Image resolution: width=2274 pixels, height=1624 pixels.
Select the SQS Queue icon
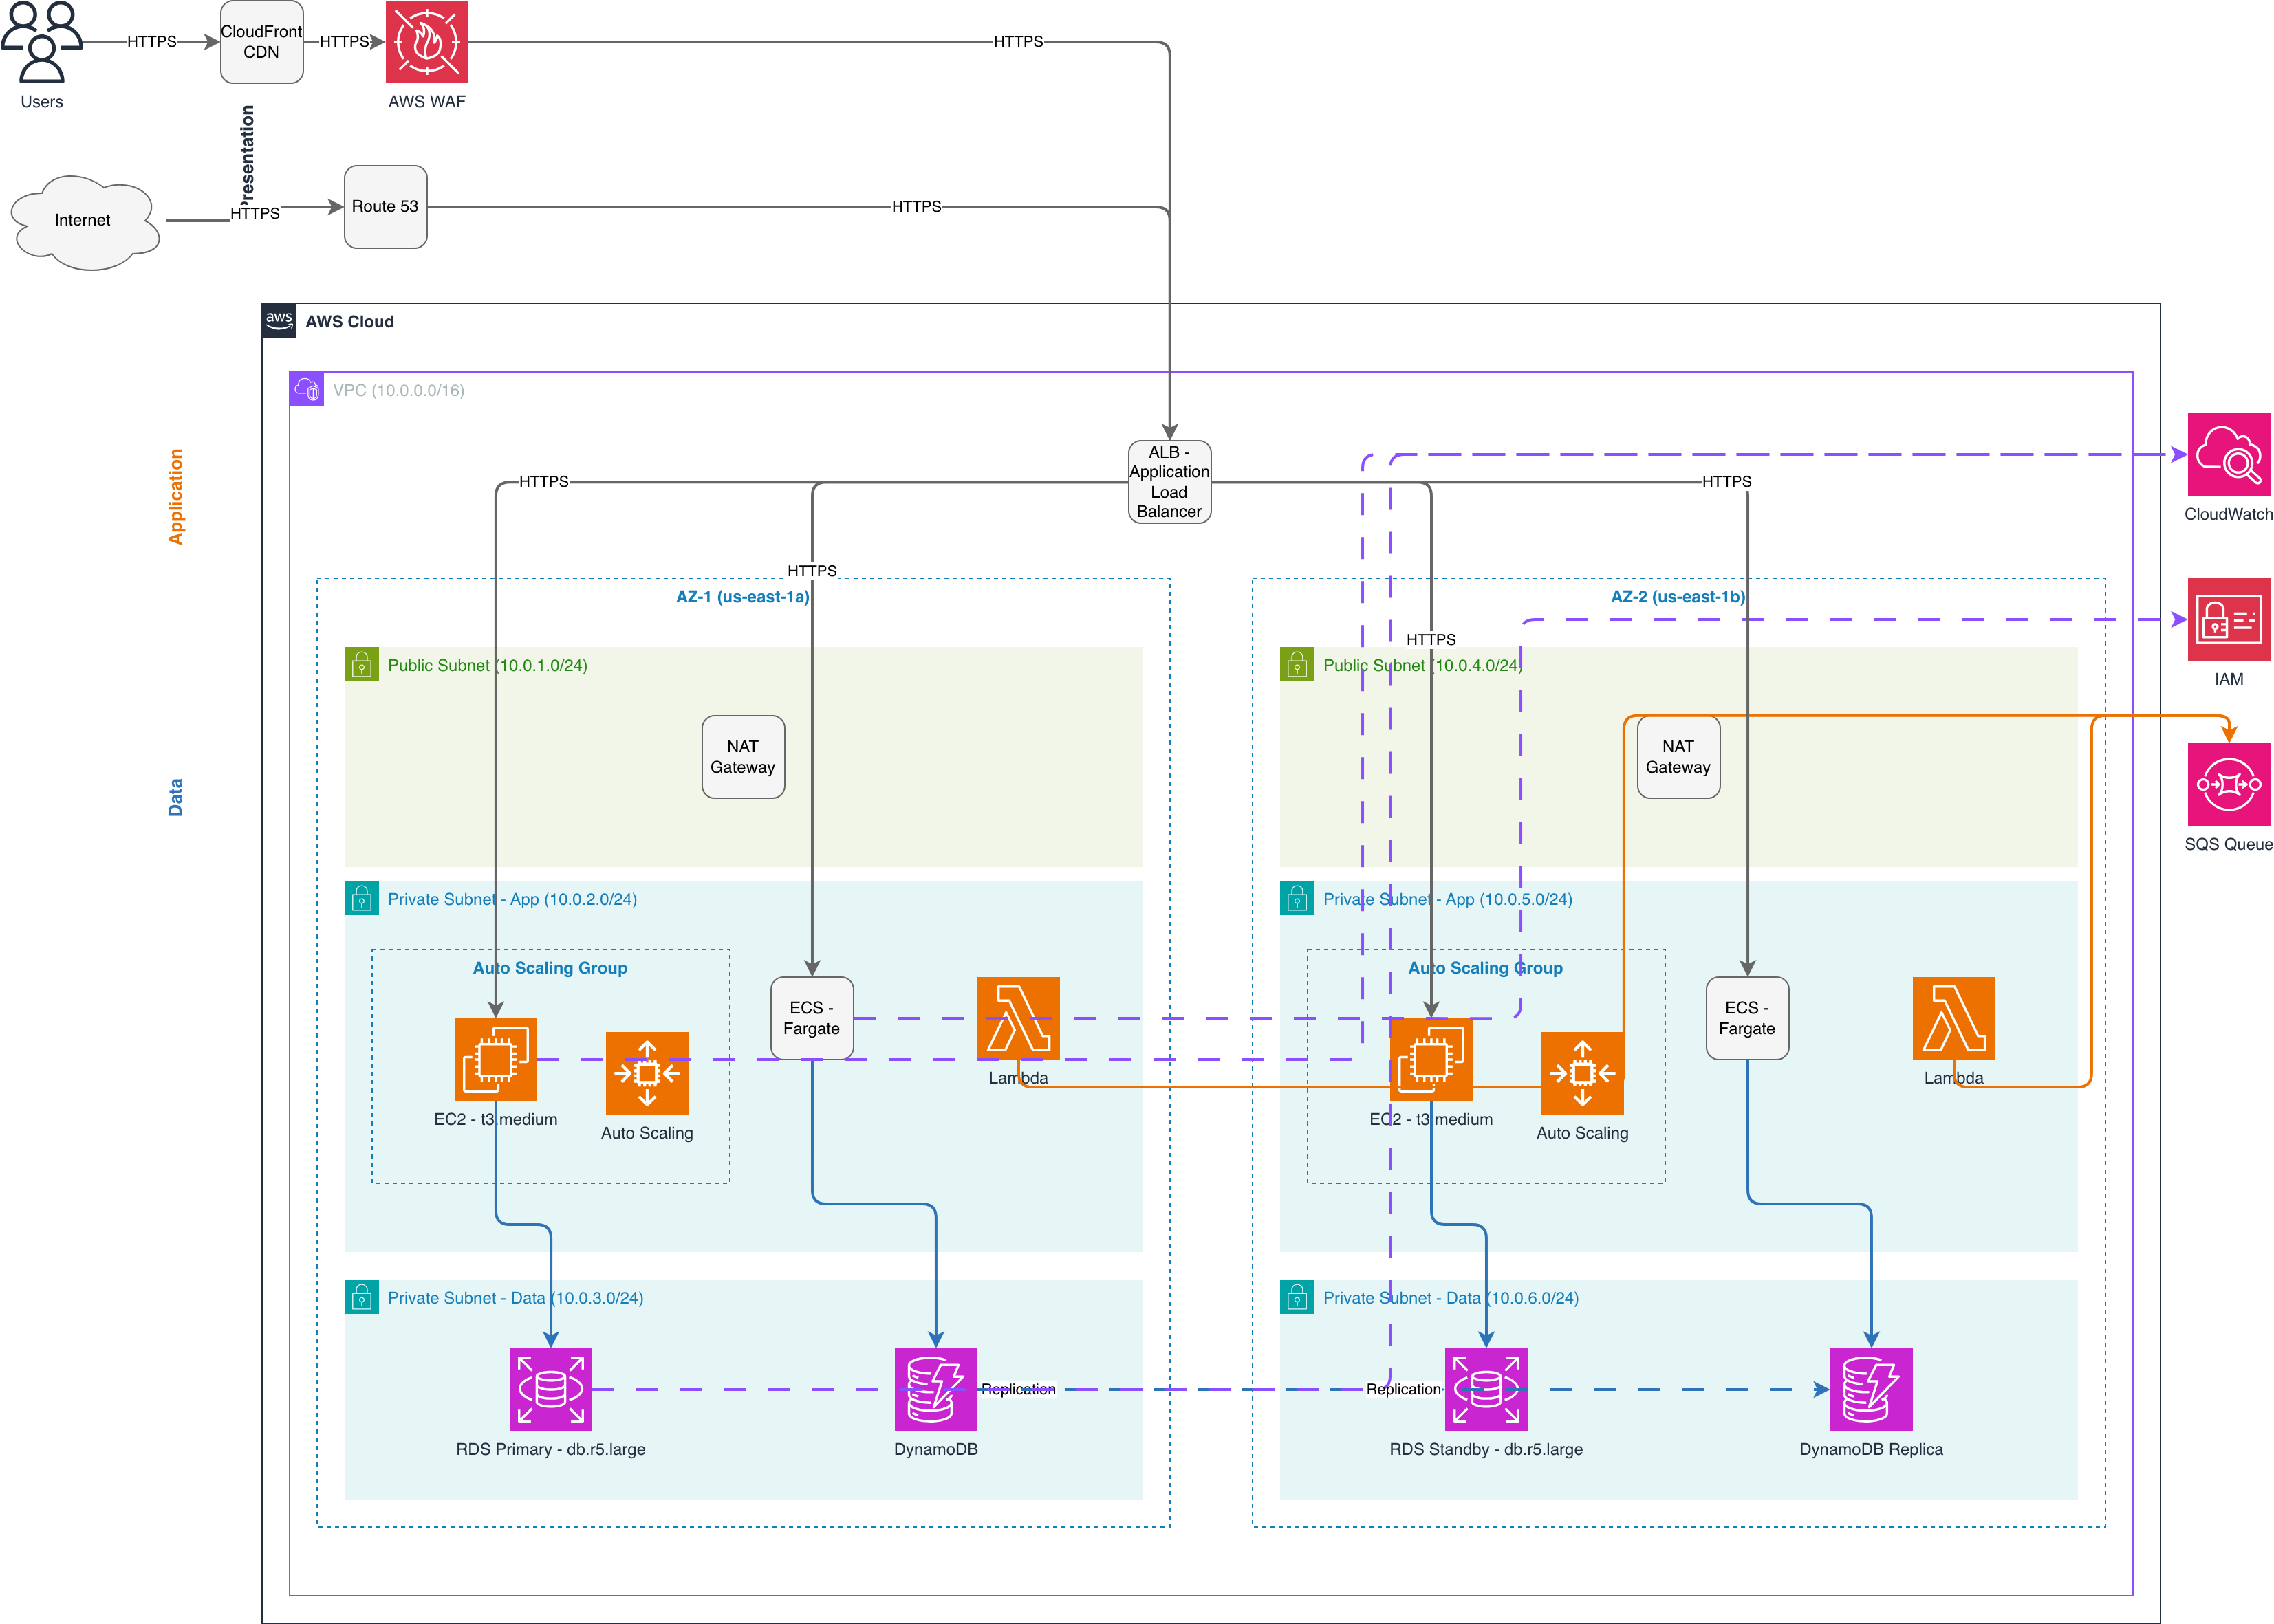click(x=2229, y=784)
